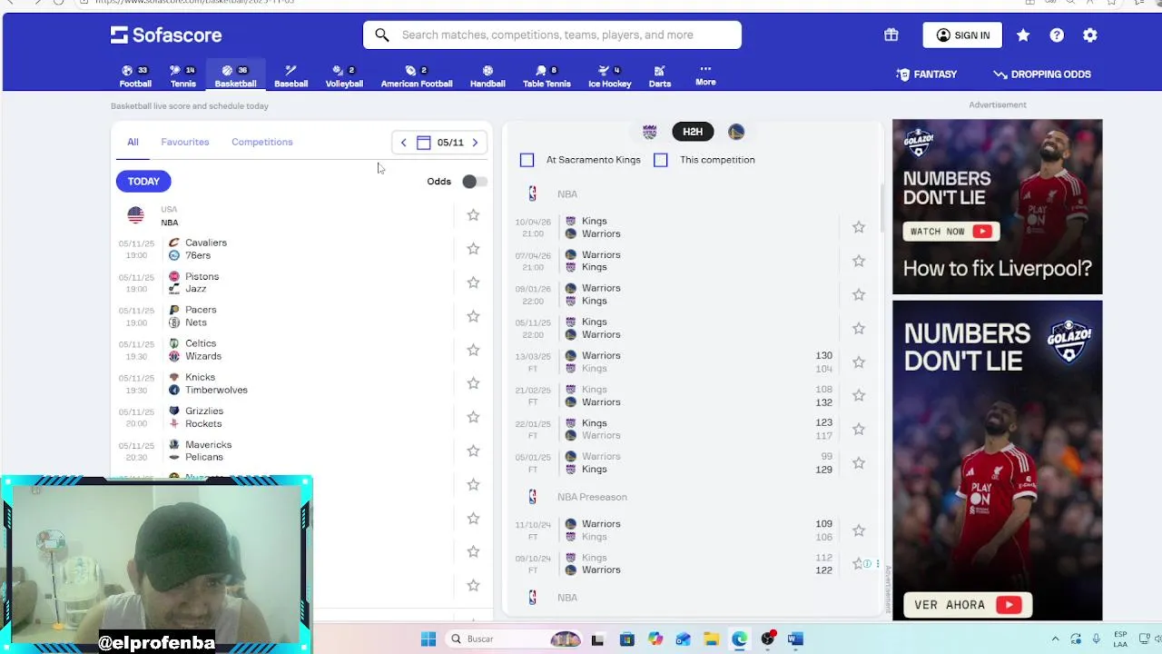Open the calendar date picker icon
Viewport: 1162px width, 654px height.
click(424, 143)
